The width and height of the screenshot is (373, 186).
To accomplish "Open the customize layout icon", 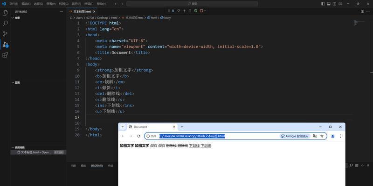I will [340, 4].
